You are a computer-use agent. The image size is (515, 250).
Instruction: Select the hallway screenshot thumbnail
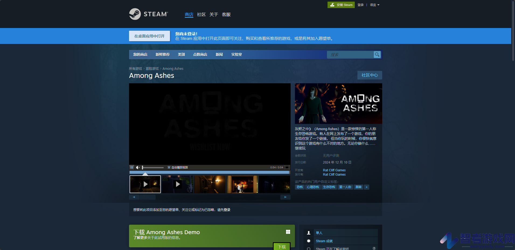(210, 184)
